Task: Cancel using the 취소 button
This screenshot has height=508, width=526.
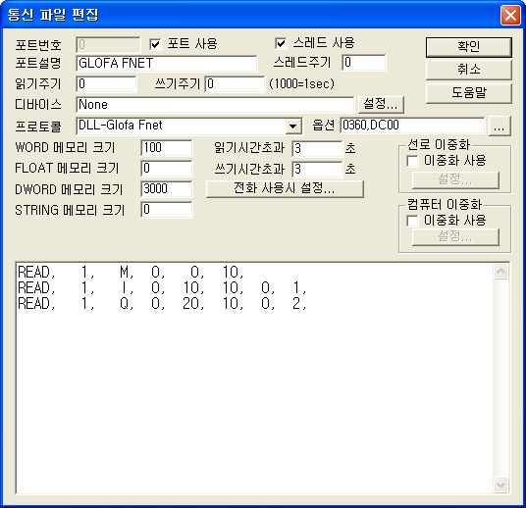Action: point(469,70)
